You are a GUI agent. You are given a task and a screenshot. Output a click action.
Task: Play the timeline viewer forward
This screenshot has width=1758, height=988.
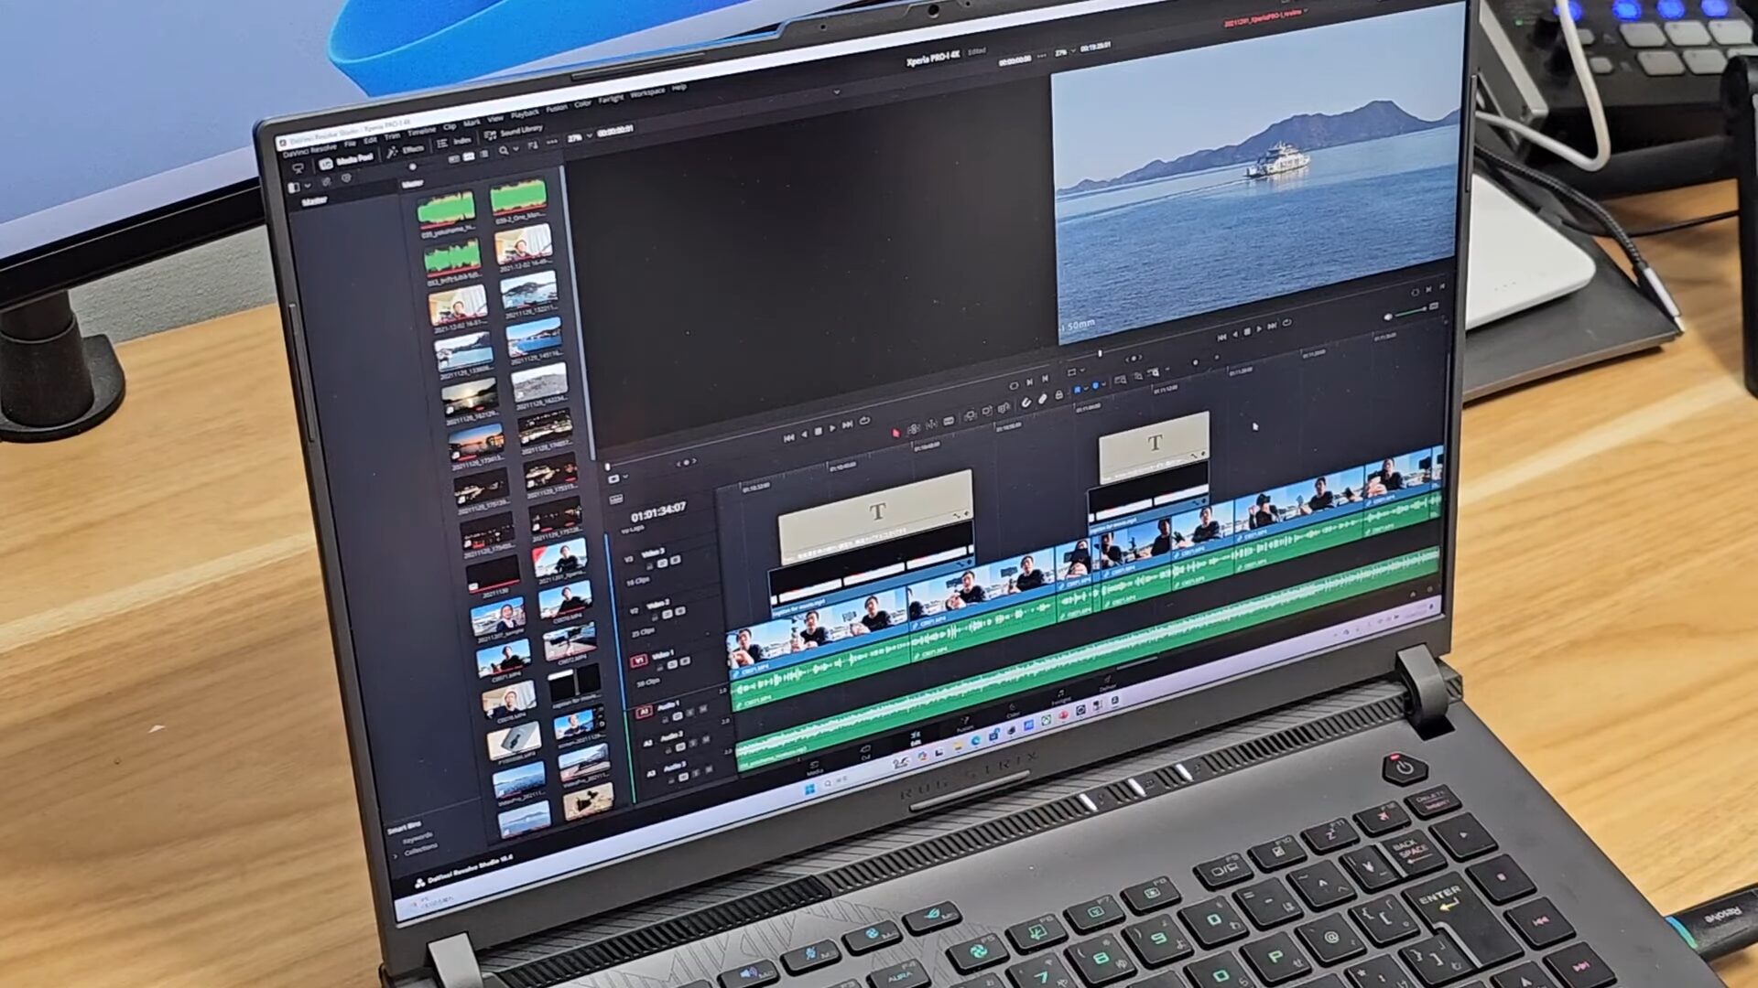coord(1259,328)
